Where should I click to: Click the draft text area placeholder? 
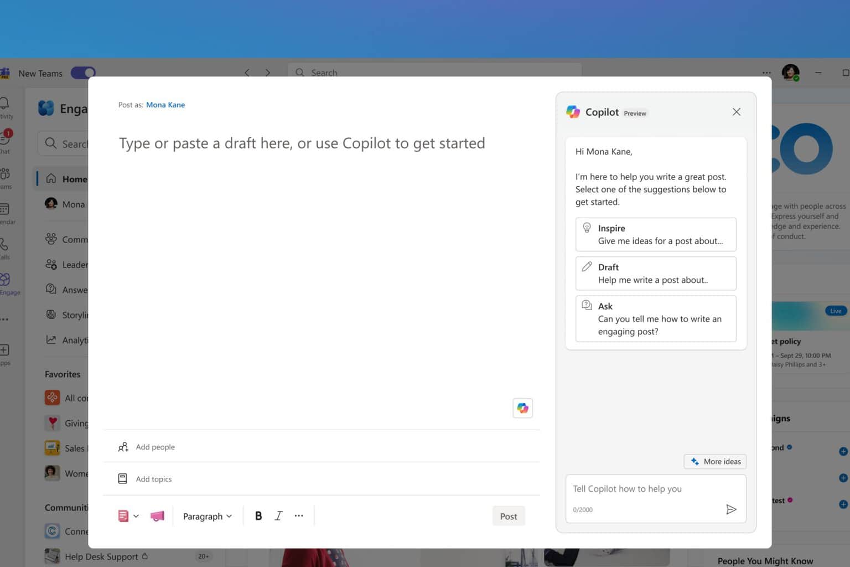click(302, 143)
